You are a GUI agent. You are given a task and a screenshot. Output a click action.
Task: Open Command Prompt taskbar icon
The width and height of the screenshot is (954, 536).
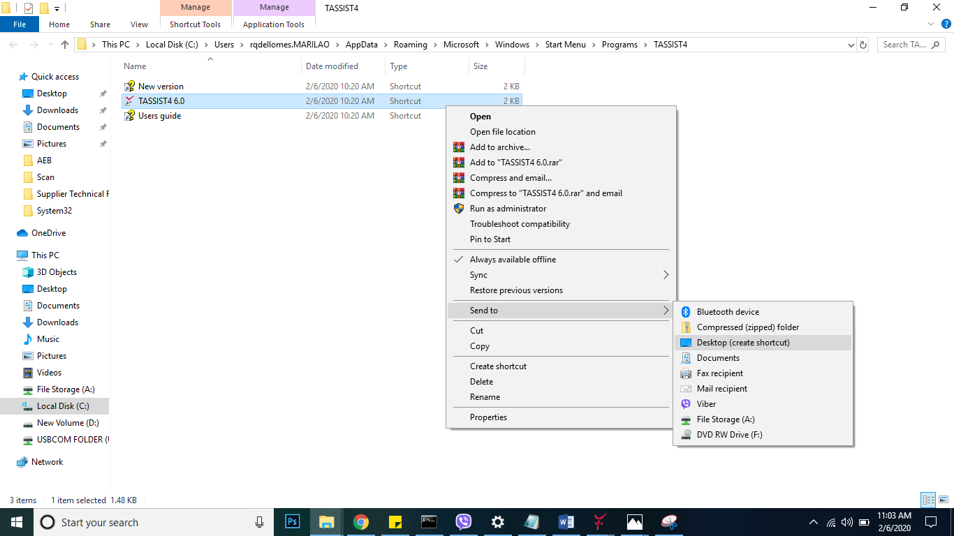click(429, 521)
